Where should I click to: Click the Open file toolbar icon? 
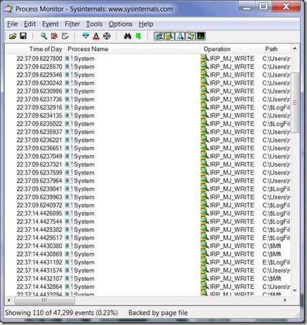click(13, 36)
